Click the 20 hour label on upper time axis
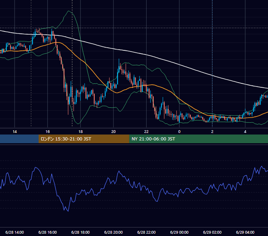The width and height of the screenshot is (268, 236). coord(114,132)
